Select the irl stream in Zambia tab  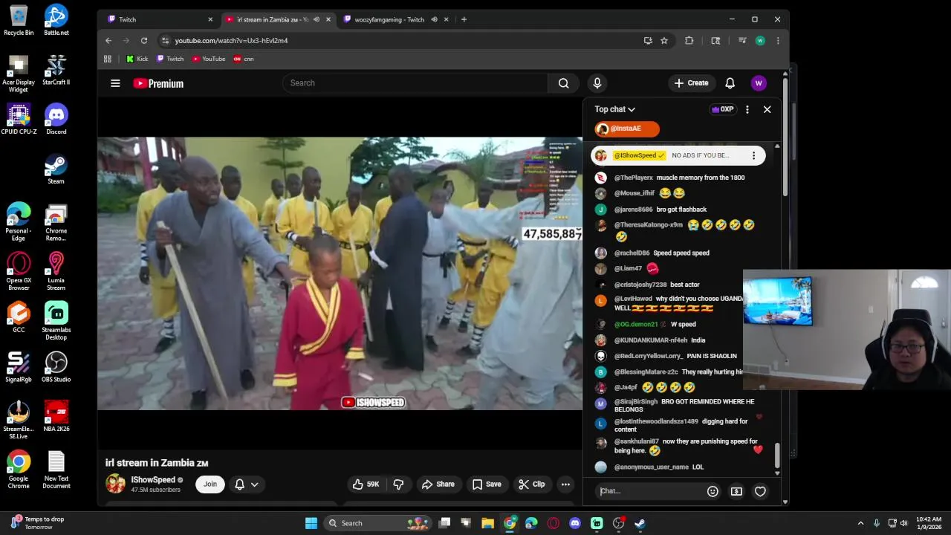pyautogui.click(x=277, y=19)
